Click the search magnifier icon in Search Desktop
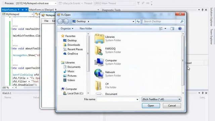Viewport: 215px width, 121px height. pos(182,22)
